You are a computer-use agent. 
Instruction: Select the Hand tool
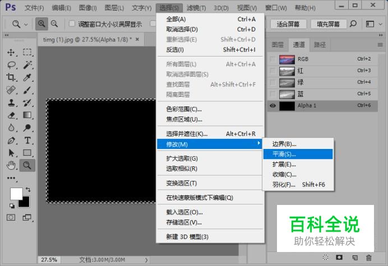(11, 165)
